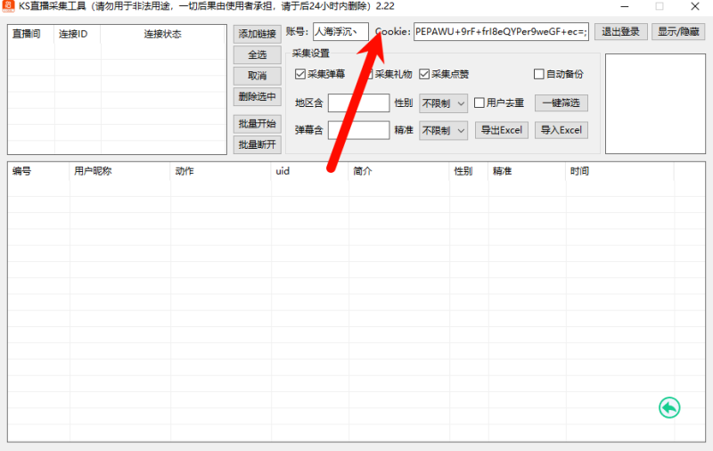Click the 直播间 column header
This screenshot has height=451, width=713.
31,34
